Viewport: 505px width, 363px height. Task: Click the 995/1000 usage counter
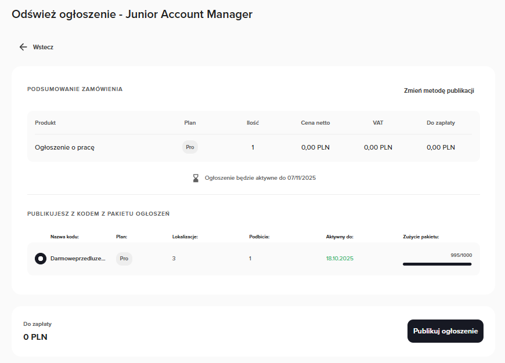click(x=461, y=255)
